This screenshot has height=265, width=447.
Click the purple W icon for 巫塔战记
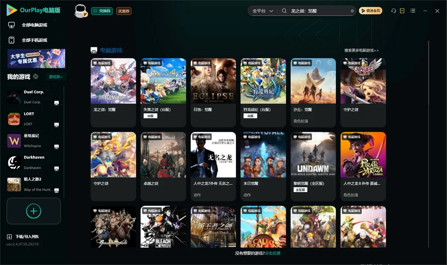pos(14,141)
